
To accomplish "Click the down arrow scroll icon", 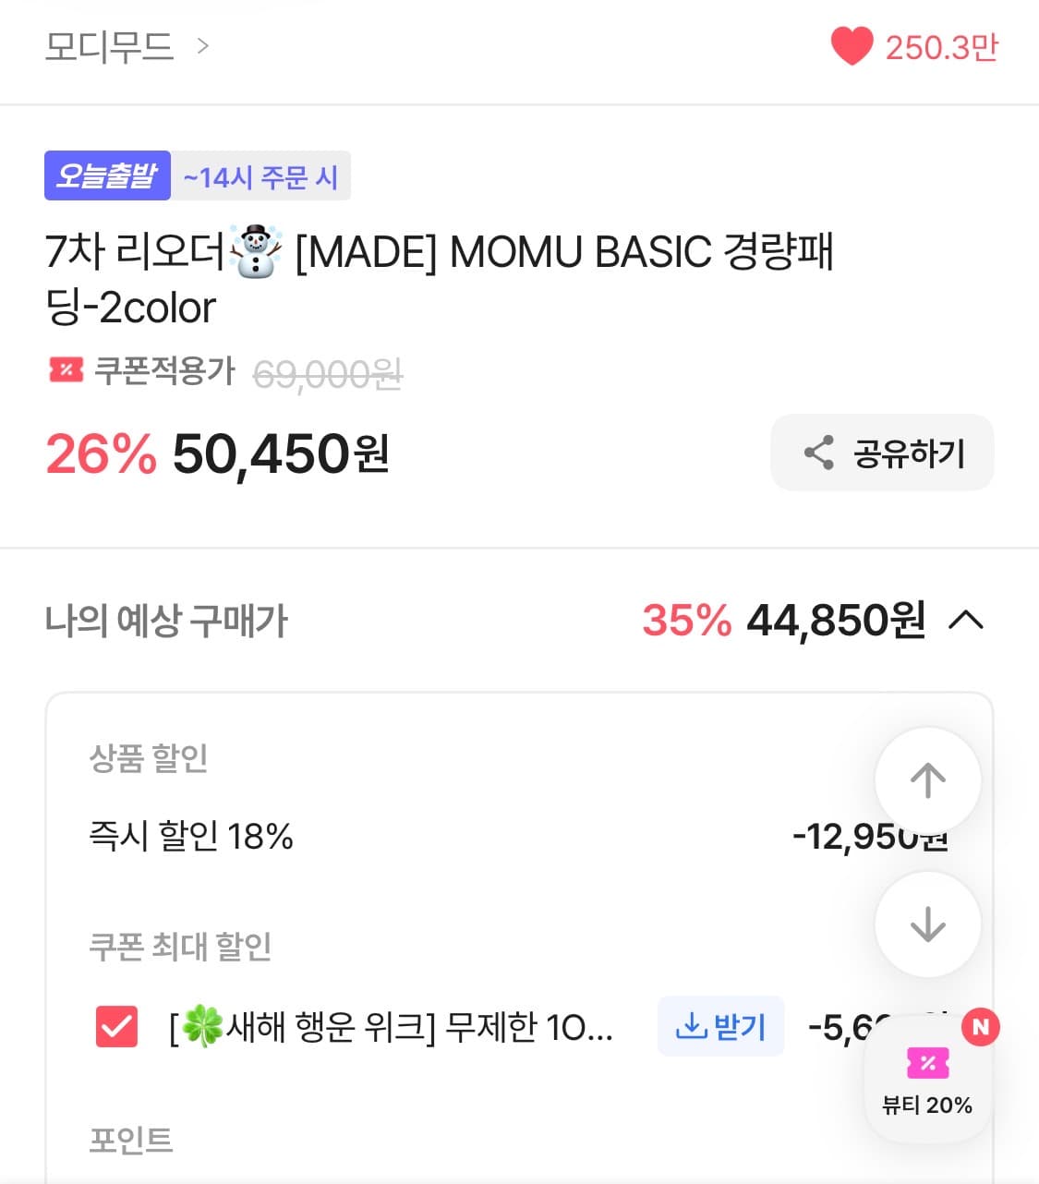I will 927,924.
